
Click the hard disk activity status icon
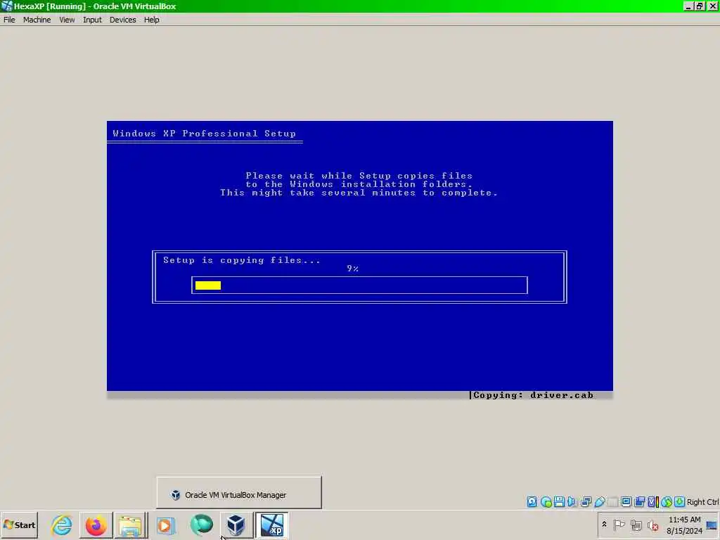(532, 502)
